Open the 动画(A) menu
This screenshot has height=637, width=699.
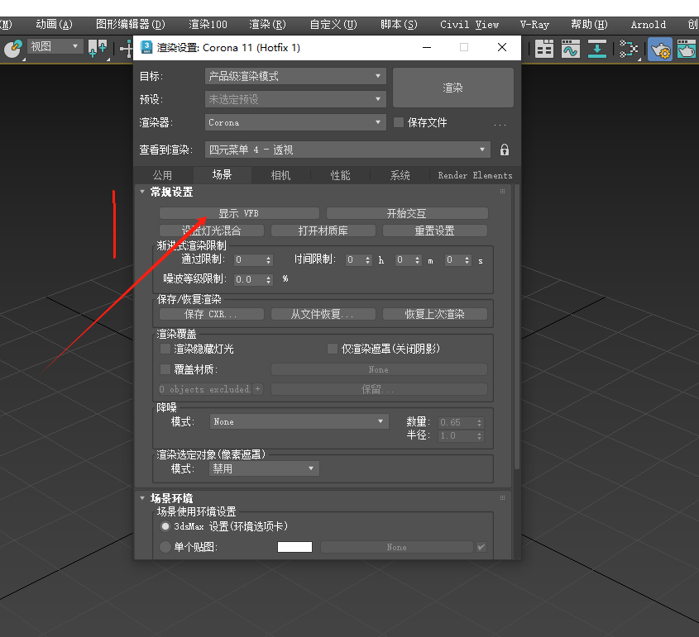[54, 25]
